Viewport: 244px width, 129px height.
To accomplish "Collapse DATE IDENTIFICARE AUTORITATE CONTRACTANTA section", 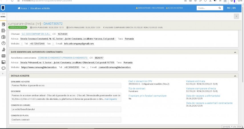I will 235,52.
